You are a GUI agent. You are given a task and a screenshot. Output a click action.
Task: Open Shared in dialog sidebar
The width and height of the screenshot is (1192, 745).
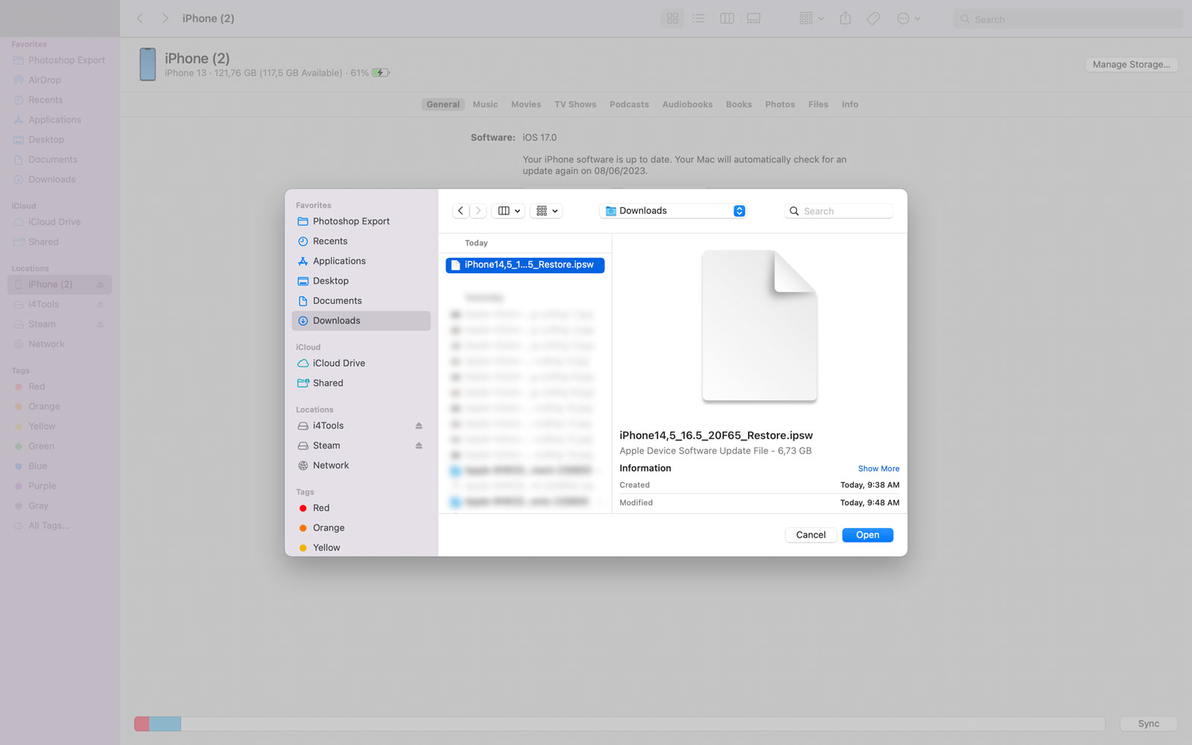pos(361,383)
